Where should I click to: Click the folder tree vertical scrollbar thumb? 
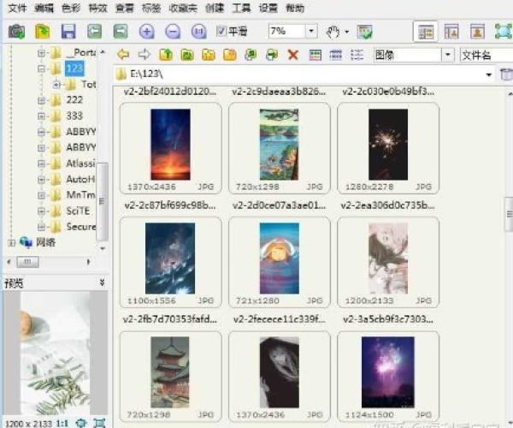coord(103,201)
